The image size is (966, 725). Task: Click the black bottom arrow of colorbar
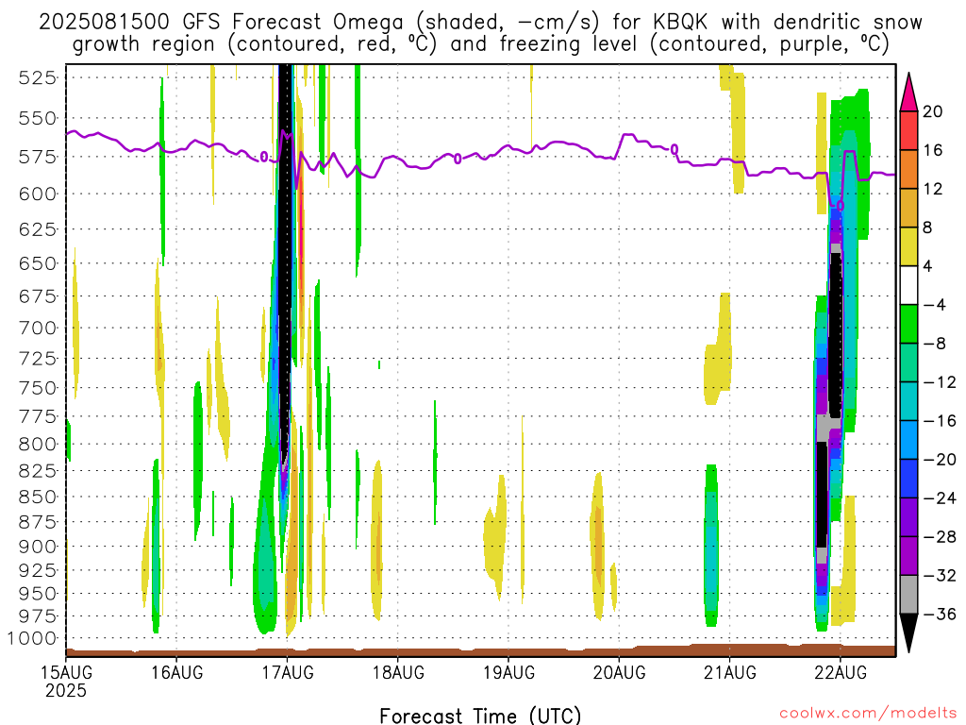click(x=908, y=633)
